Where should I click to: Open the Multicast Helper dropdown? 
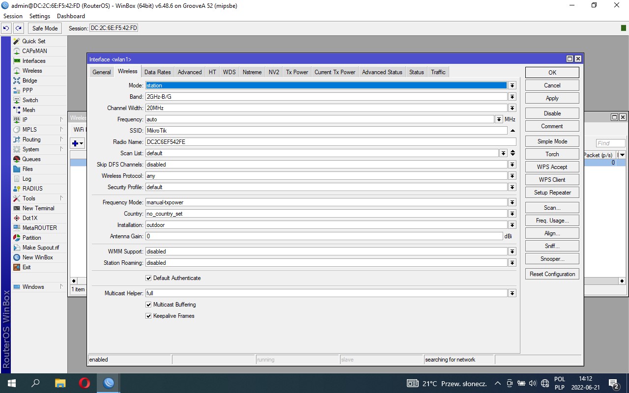[512, 293]
